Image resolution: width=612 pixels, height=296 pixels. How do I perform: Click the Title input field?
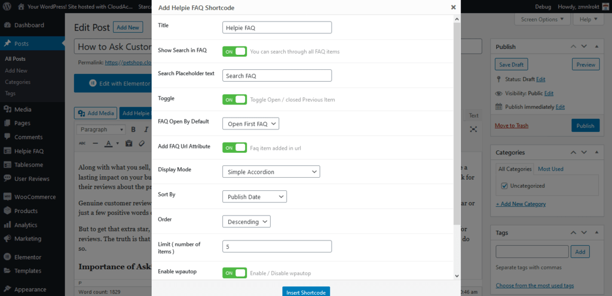coord(277,27)
